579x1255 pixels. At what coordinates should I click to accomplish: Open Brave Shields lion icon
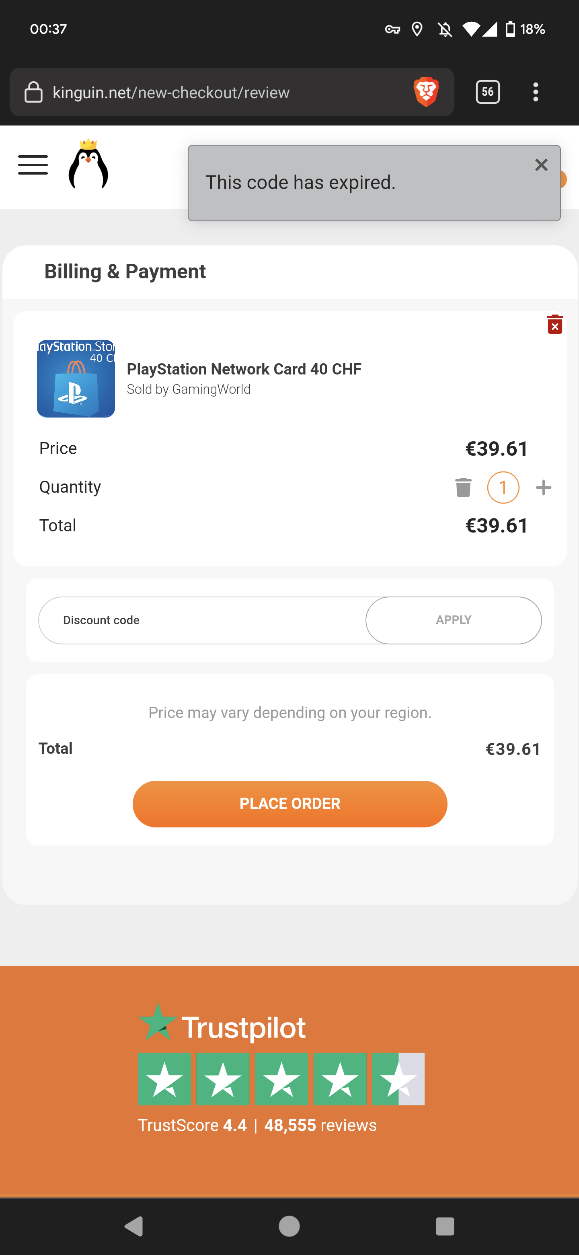coord(426,92)
